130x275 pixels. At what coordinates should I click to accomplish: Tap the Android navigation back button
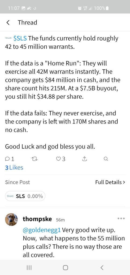coord(102,268)
